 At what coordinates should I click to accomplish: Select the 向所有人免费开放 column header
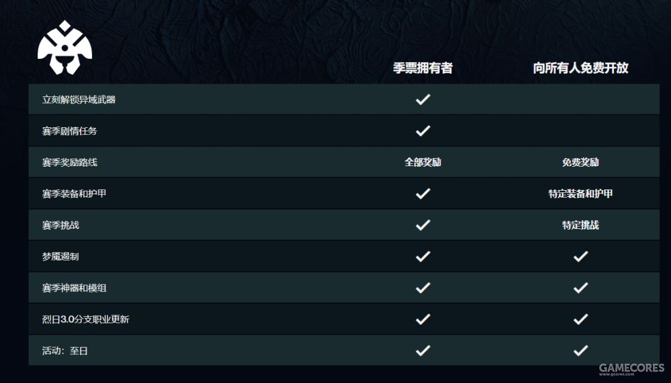(x=580, y=68)
